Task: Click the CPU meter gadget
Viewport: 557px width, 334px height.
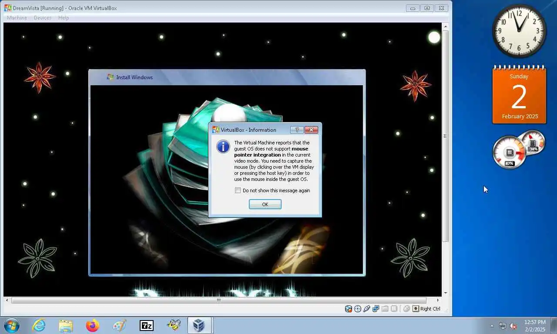Action: point(519,150)
